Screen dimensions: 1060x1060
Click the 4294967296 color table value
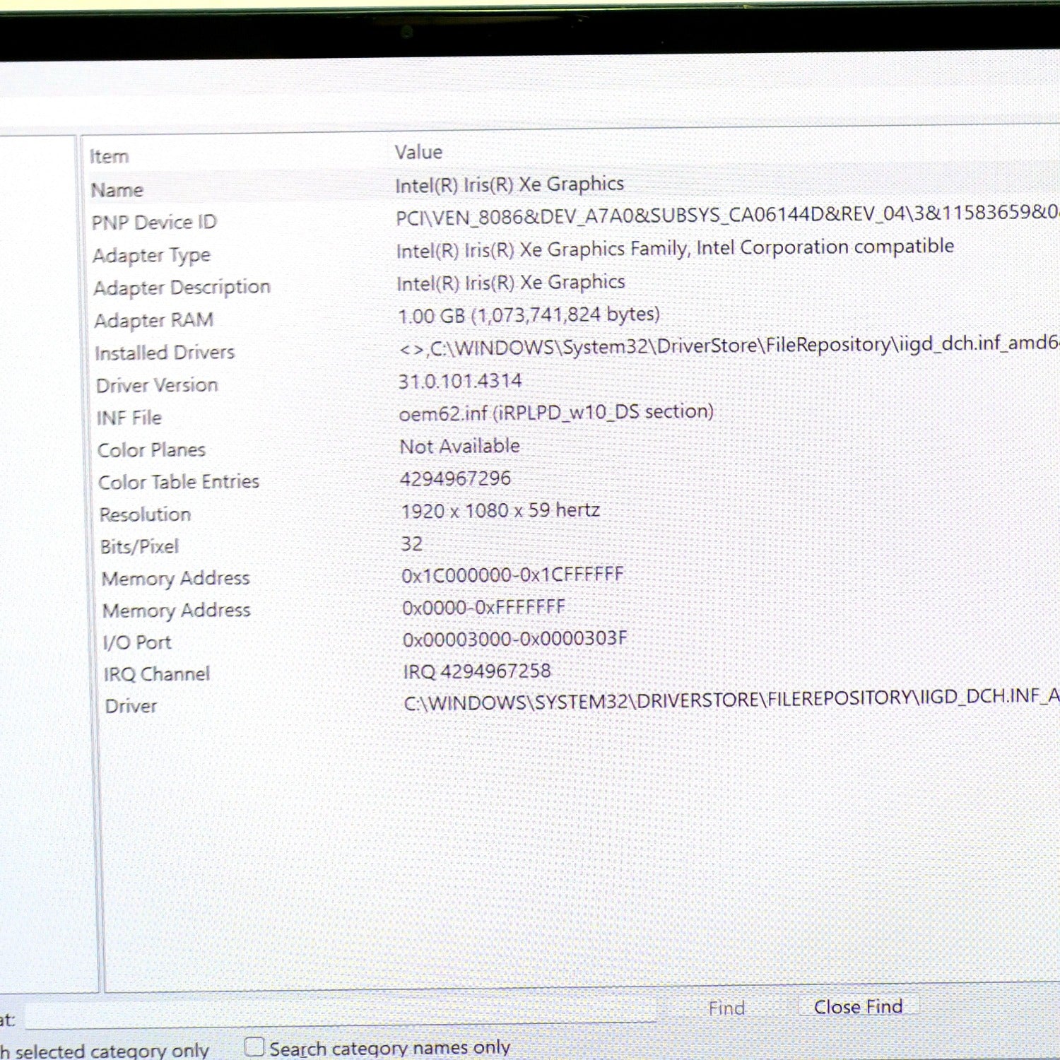(456, 478)
